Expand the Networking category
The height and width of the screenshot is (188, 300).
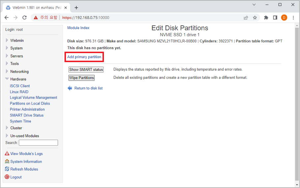19,72
